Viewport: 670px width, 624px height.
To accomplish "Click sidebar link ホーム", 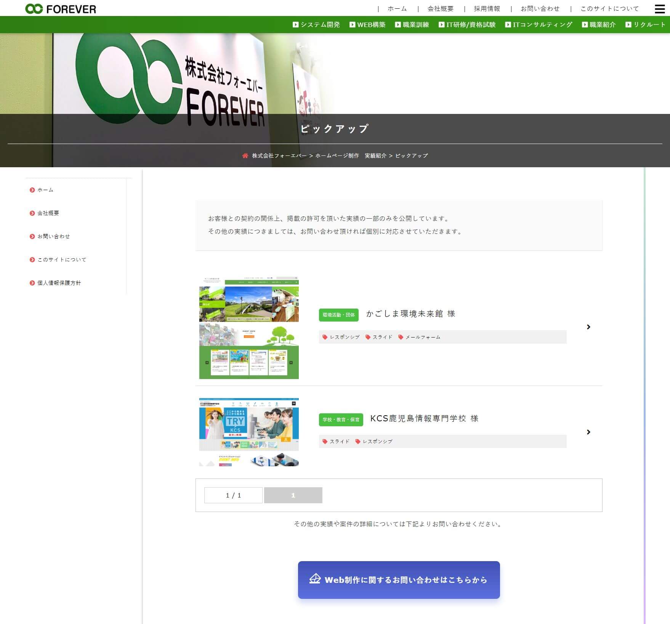I will coord(45,190).
